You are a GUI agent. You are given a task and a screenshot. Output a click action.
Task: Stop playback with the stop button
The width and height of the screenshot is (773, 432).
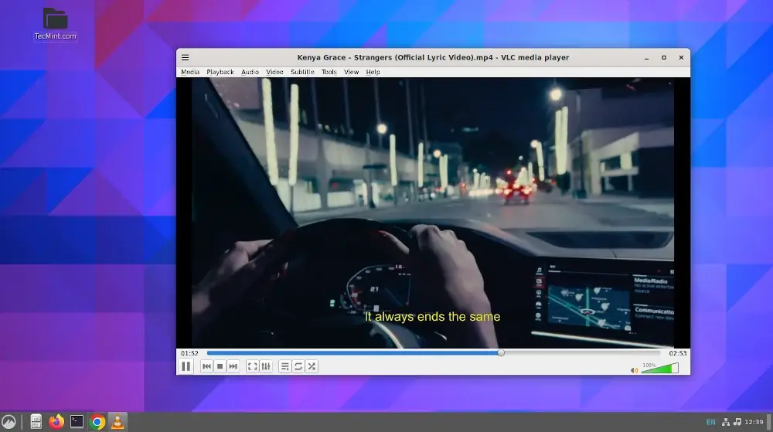[x=220, y=366]
